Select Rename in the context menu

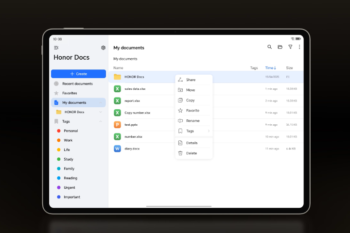[x=194, y=120]
